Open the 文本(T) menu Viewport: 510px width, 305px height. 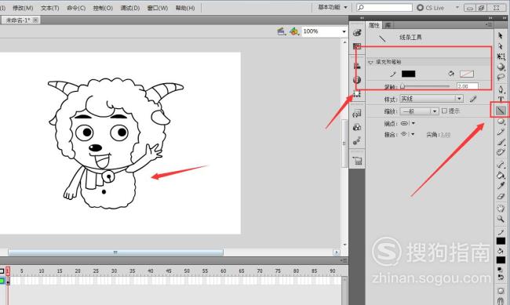[49, 8]
